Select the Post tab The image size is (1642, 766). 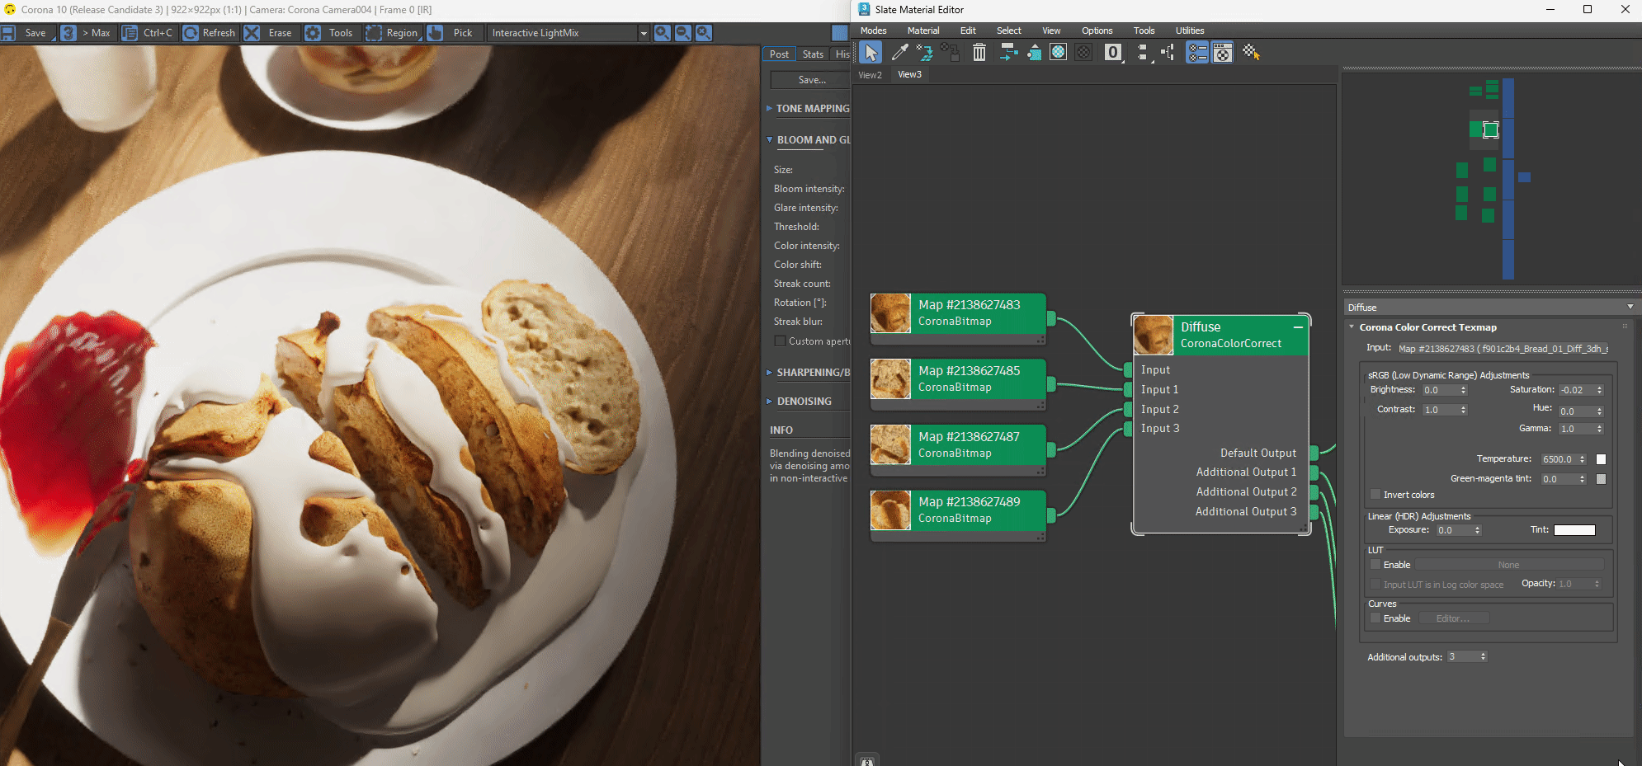[779, 54]
